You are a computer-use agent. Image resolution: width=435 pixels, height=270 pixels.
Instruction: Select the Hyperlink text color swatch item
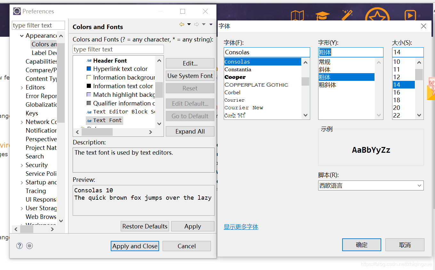tap(117, 69)
